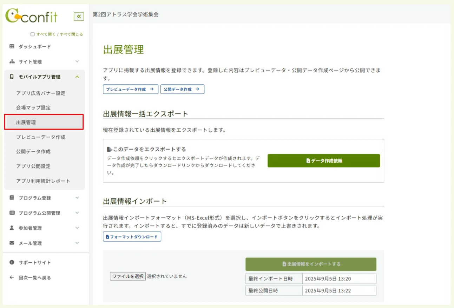The height and width of the screenshot is (308, 454).
Task: Open アプリ利用統計レポート menu item
Action: coord(43,181)
